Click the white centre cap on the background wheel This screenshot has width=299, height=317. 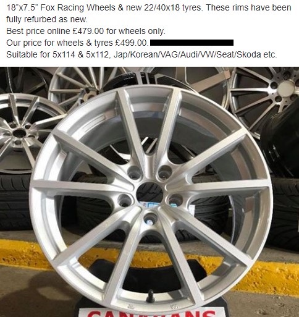click(287, 88)
